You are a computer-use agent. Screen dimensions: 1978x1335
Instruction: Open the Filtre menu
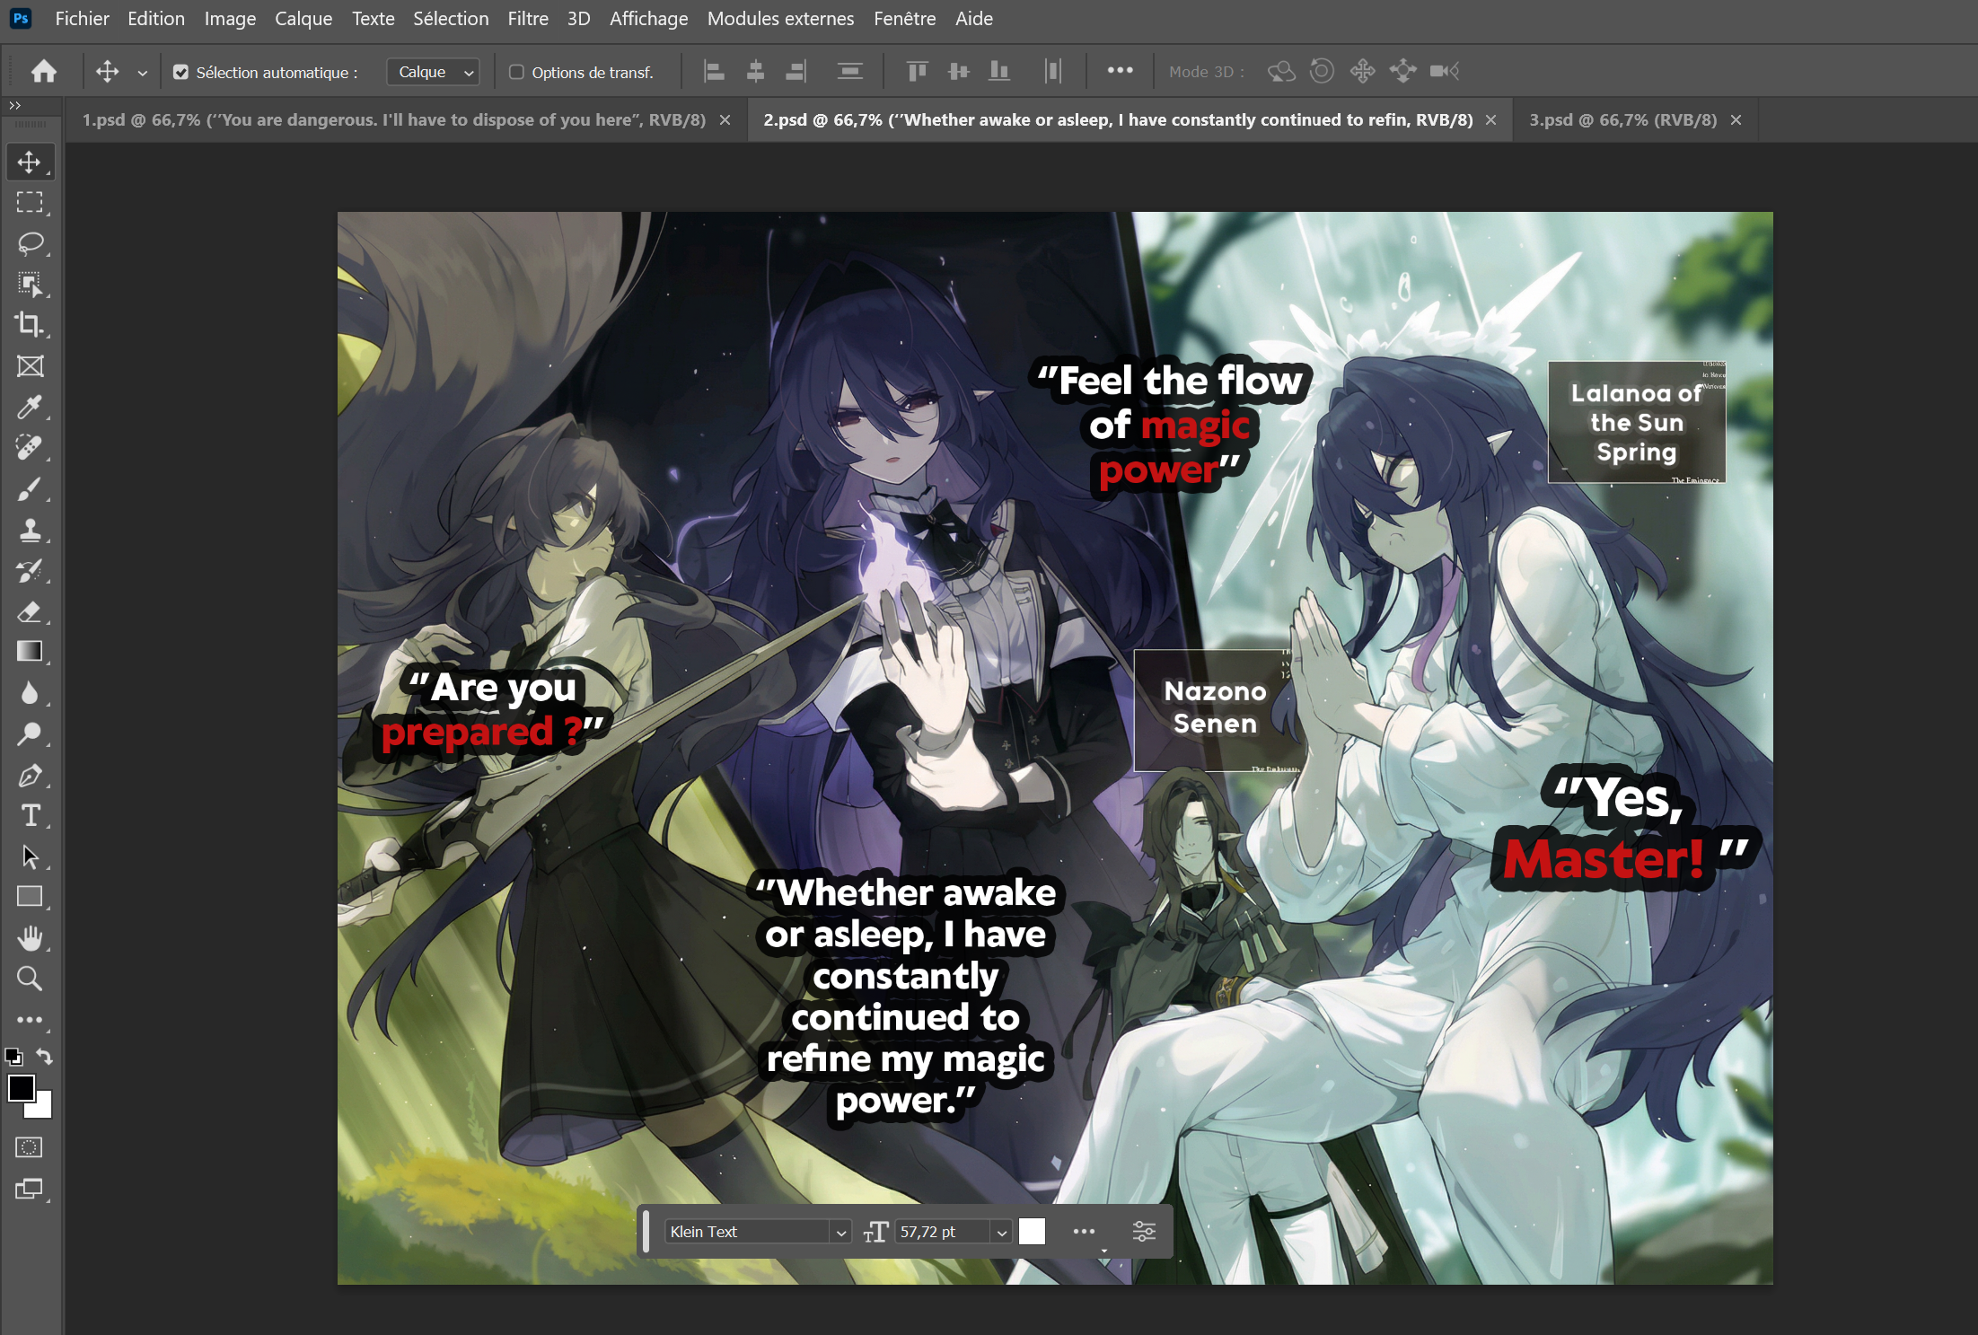[x=527, y=19]
